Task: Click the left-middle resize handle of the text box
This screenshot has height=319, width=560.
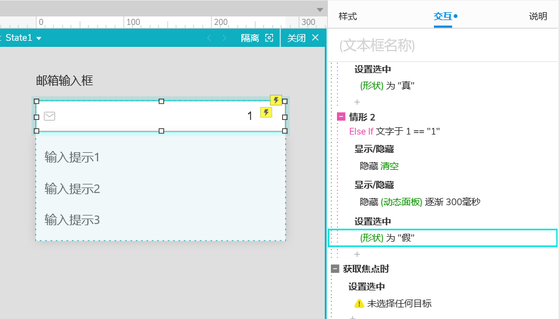Action: (37, 117)
